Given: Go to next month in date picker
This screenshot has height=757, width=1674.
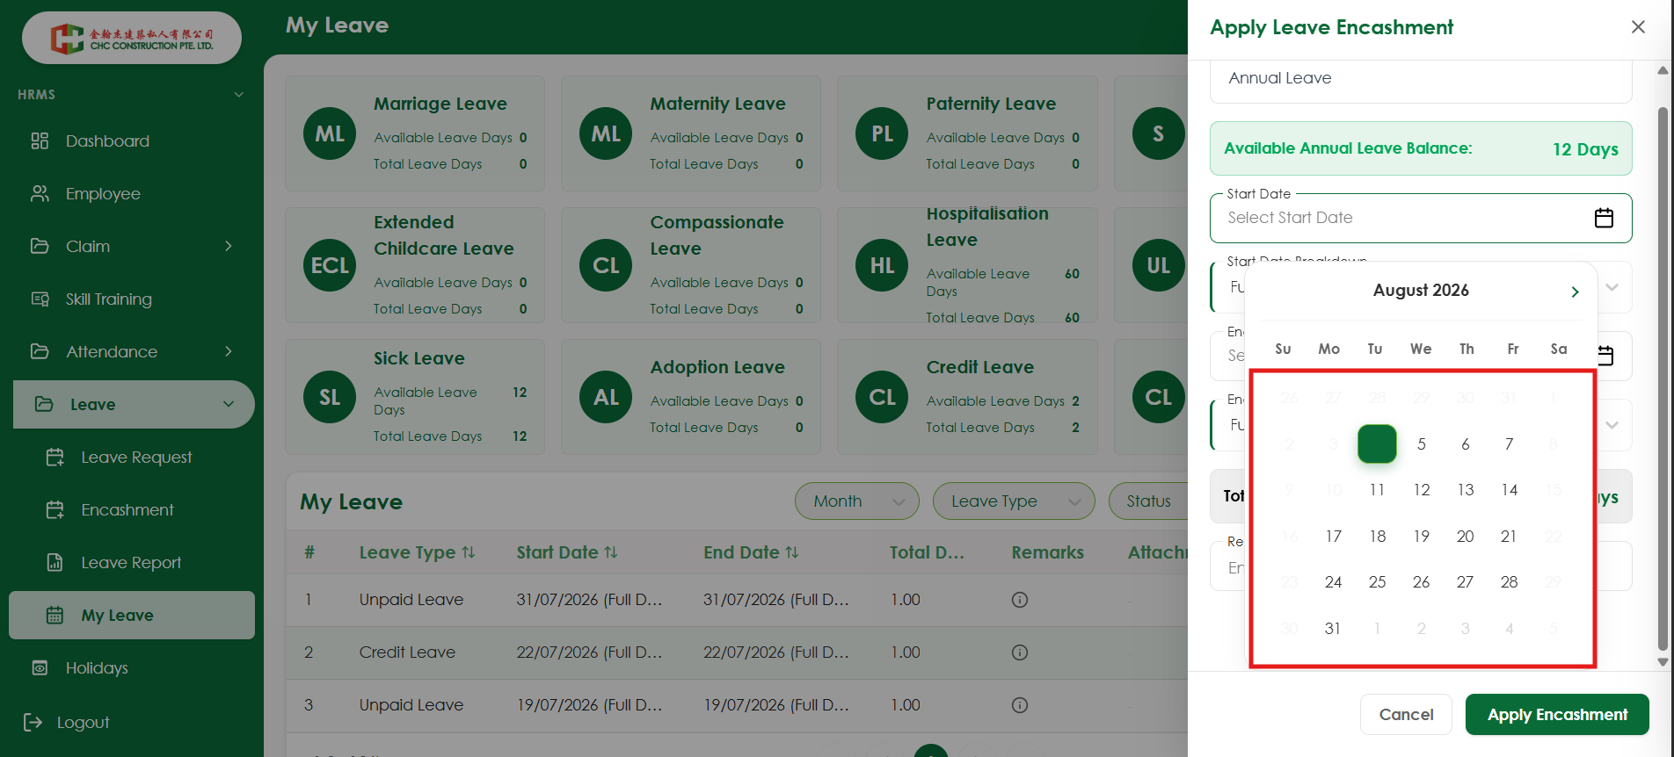Looking at the screenshot, I should pyautogui.click(x=1575, y=292).
